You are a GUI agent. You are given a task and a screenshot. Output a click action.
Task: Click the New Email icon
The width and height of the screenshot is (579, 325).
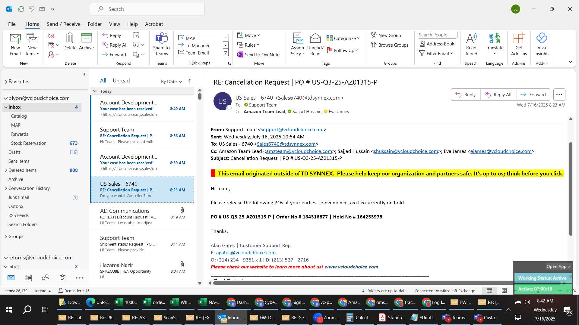(15, 45)
